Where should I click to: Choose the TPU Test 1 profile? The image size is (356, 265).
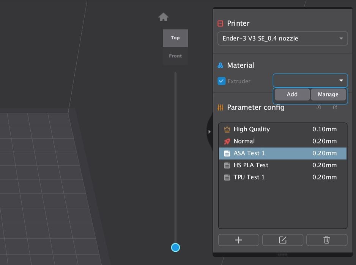(282, 177)
